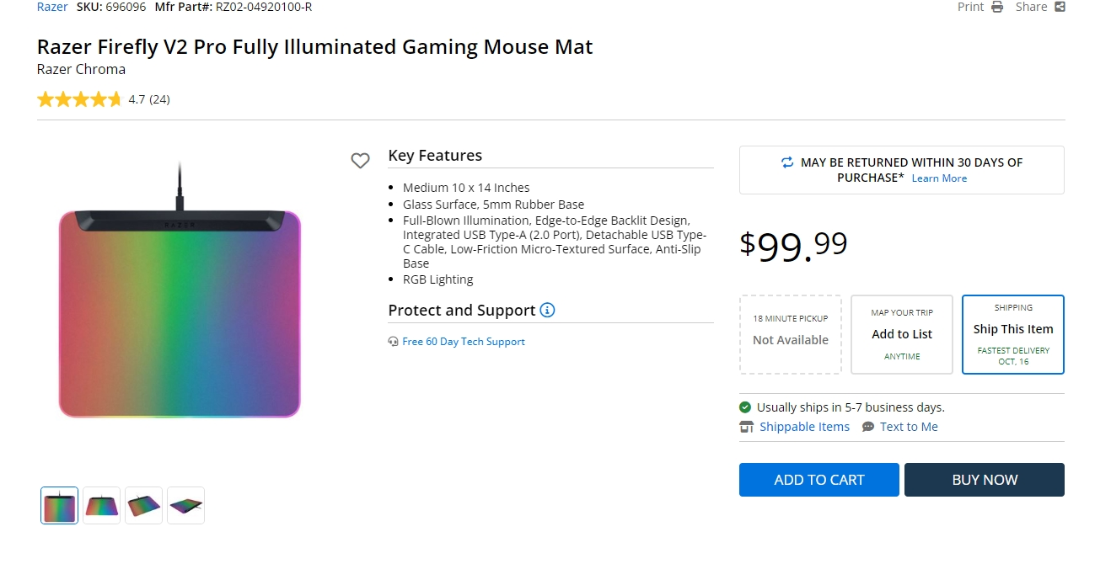Image resolution: width=1111 pixels, height=569 pixels.
Task: Click the ADD TO CART button
Action: (x=818, y=480)
